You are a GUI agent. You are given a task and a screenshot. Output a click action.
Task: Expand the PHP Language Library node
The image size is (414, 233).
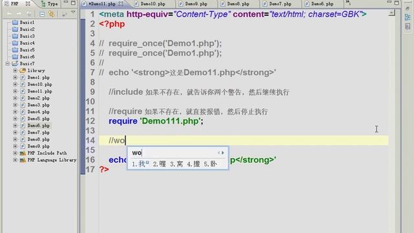point(15,160)
